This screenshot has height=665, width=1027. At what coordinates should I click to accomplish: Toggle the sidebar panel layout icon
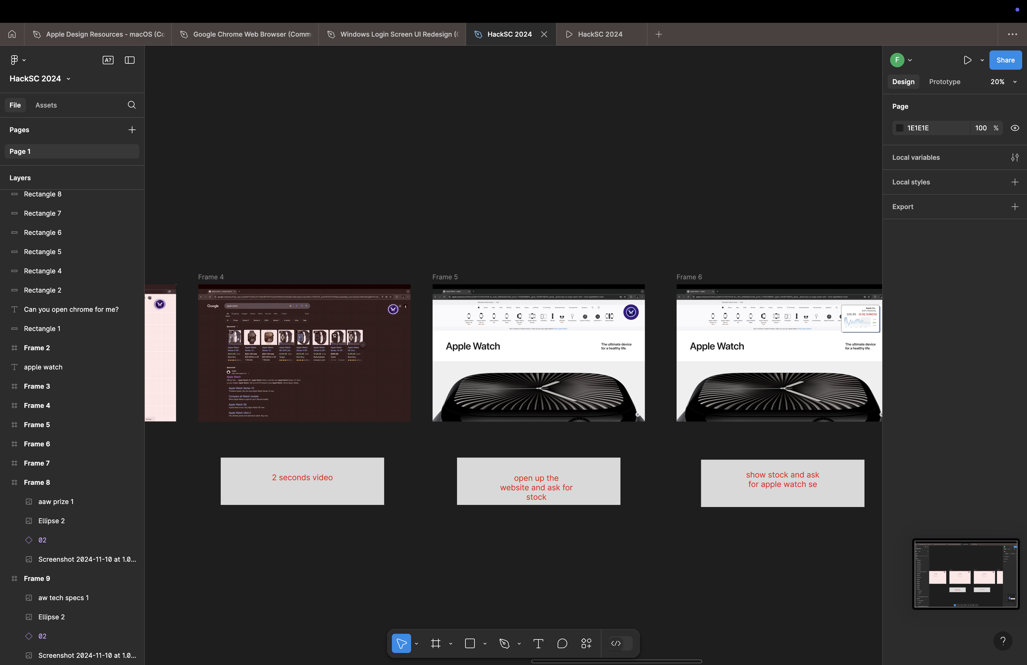coord(129,60)
